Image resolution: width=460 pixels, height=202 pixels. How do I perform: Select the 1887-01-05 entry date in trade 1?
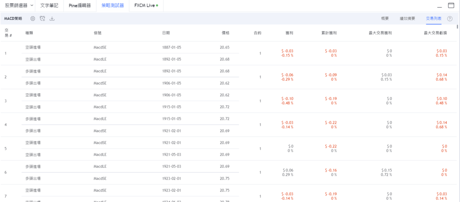(172, 47)
